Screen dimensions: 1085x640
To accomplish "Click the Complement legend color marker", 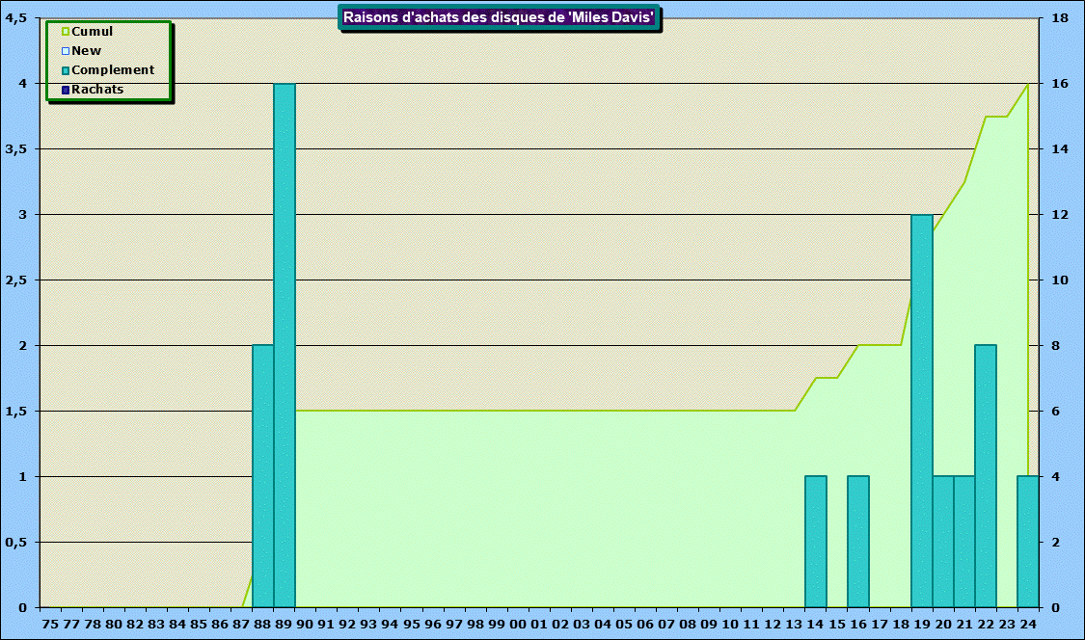I will [66, 70].
